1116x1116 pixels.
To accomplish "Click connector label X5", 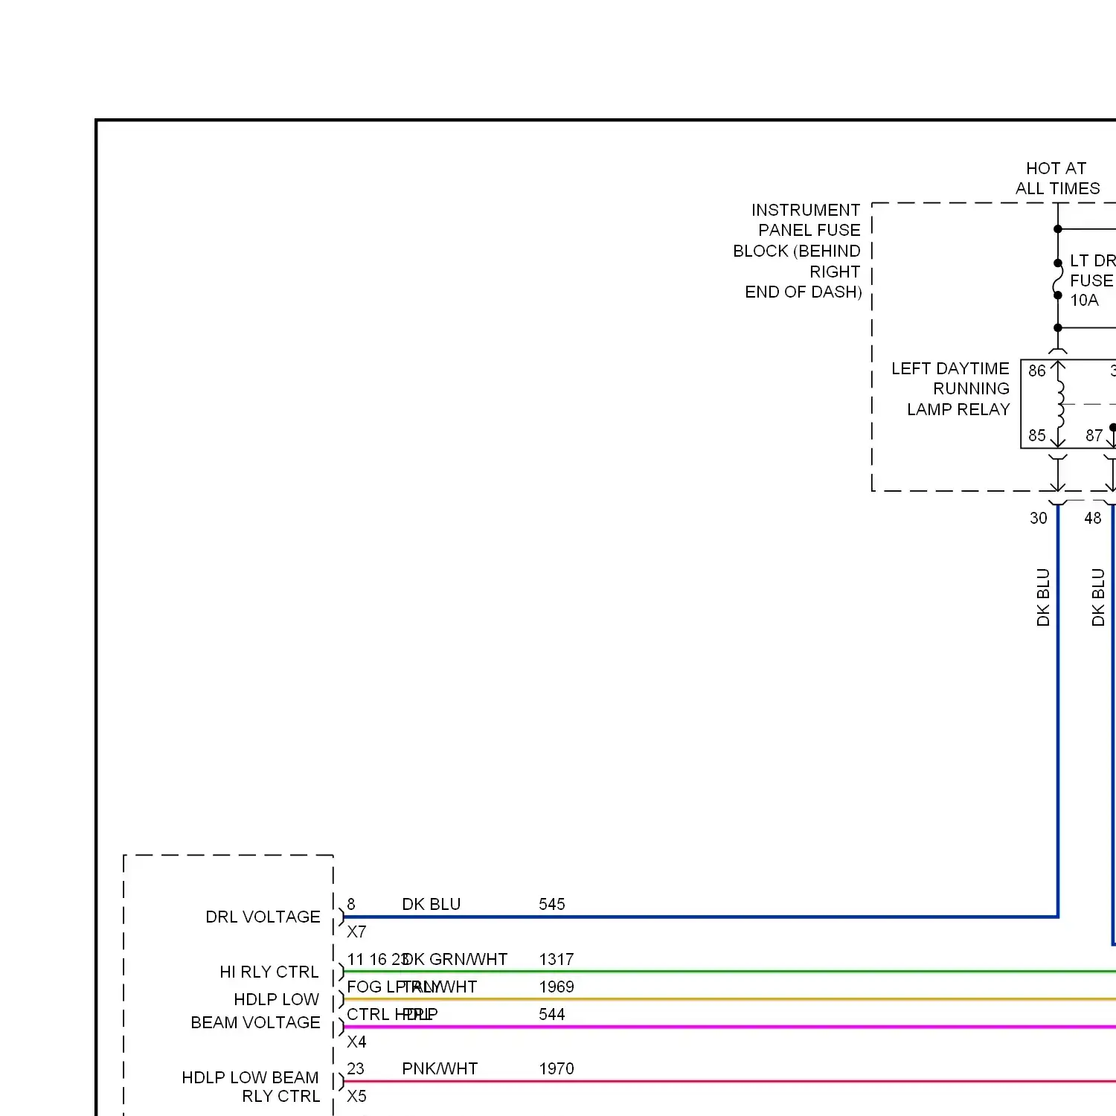I will click(356, 1096).
